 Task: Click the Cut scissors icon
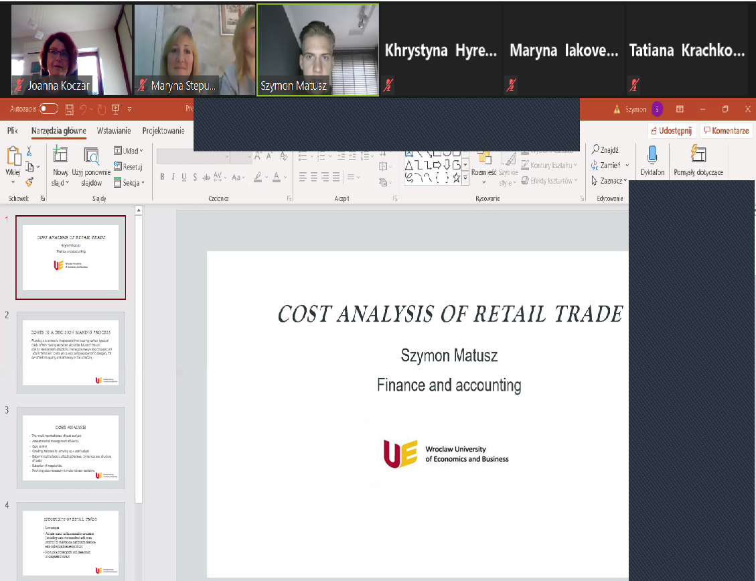(29, 151)
